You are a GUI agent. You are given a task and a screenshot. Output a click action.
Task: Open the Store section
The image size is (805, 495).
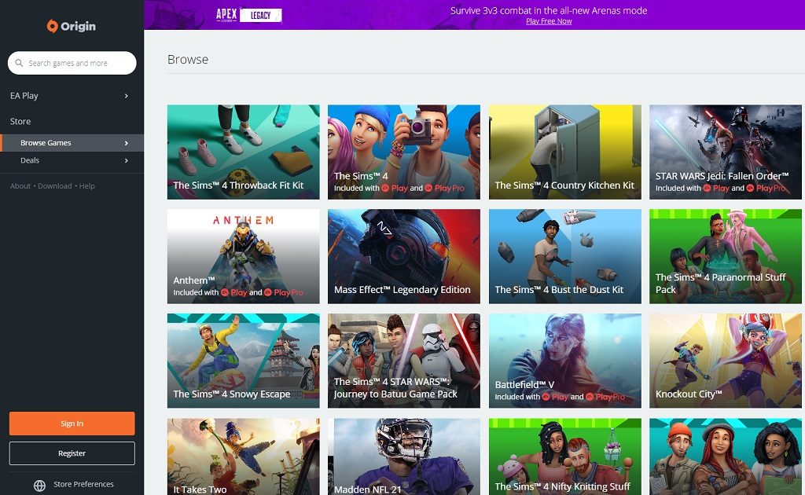(20, 122)
